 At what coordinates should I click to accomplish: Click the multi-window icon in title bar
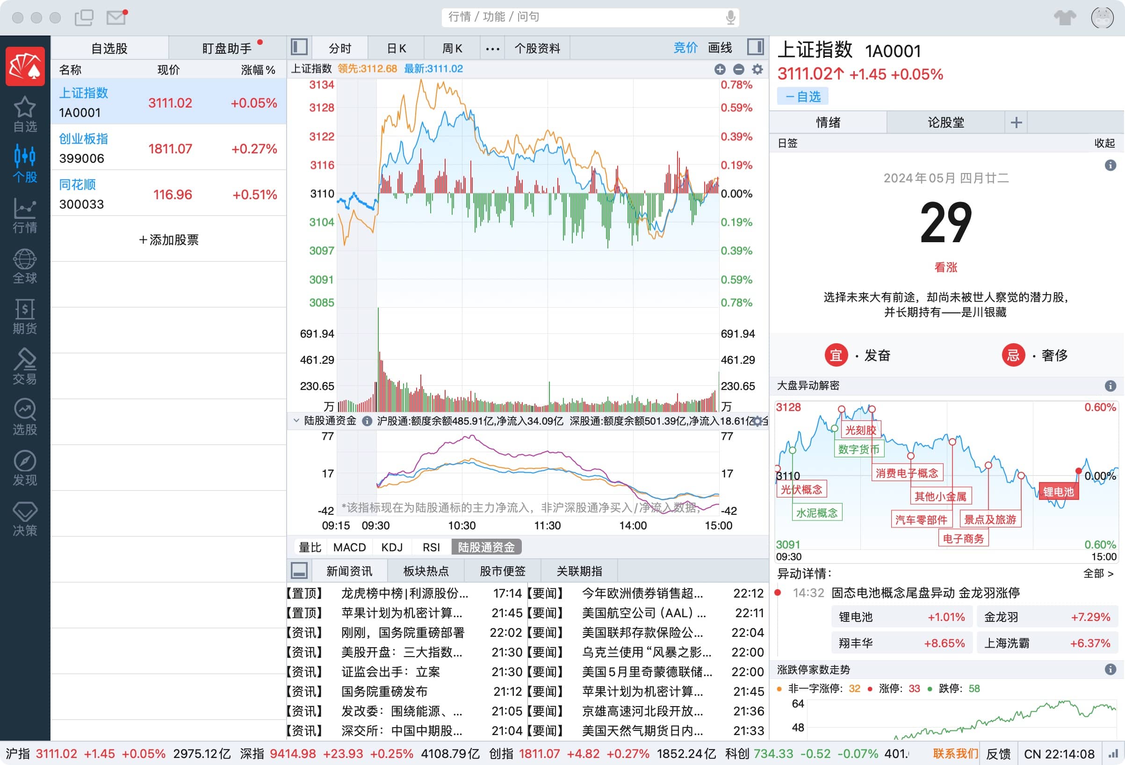coord(84,17)
